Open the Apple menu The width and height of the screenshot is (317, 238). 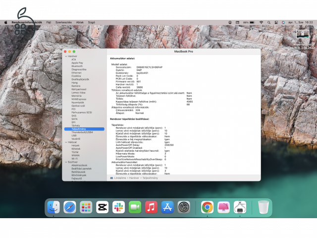6,22
